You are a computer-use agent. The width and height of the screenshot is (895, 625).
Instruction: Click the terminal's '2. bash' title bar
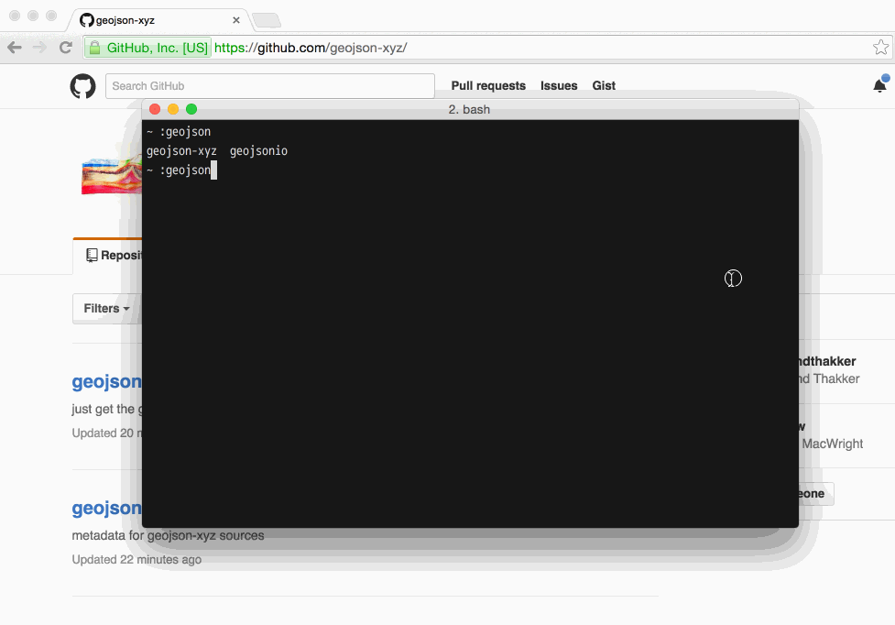(470, 109)
